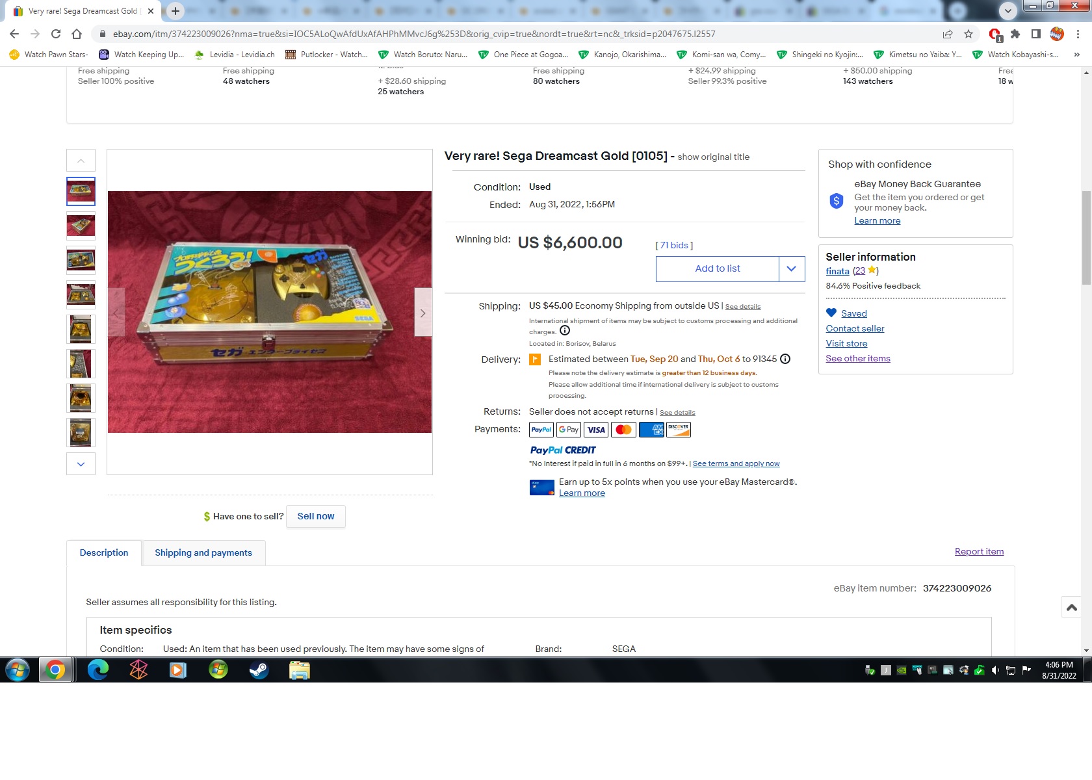Show hidden bookmarks with the double chevron

click(x=1077, y=55)
